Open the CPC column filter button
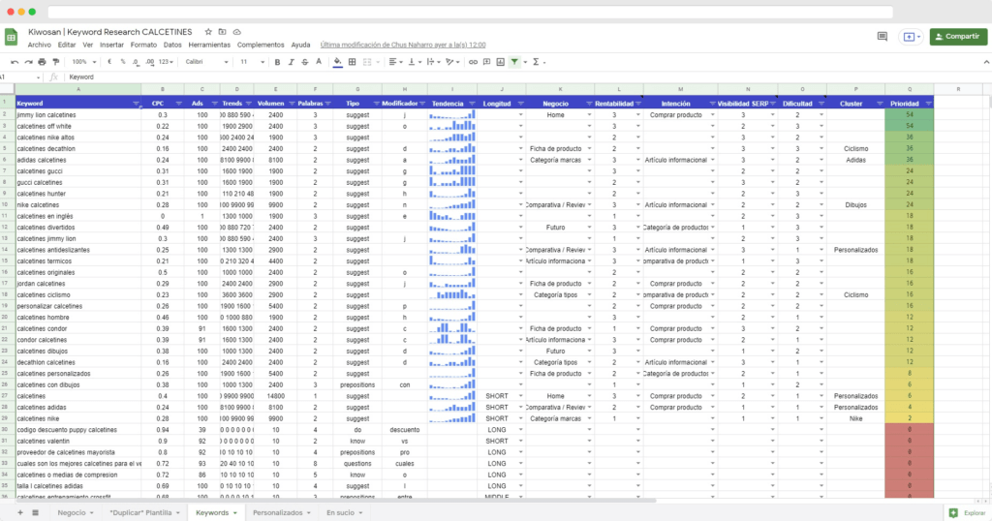 coord(178,104)
